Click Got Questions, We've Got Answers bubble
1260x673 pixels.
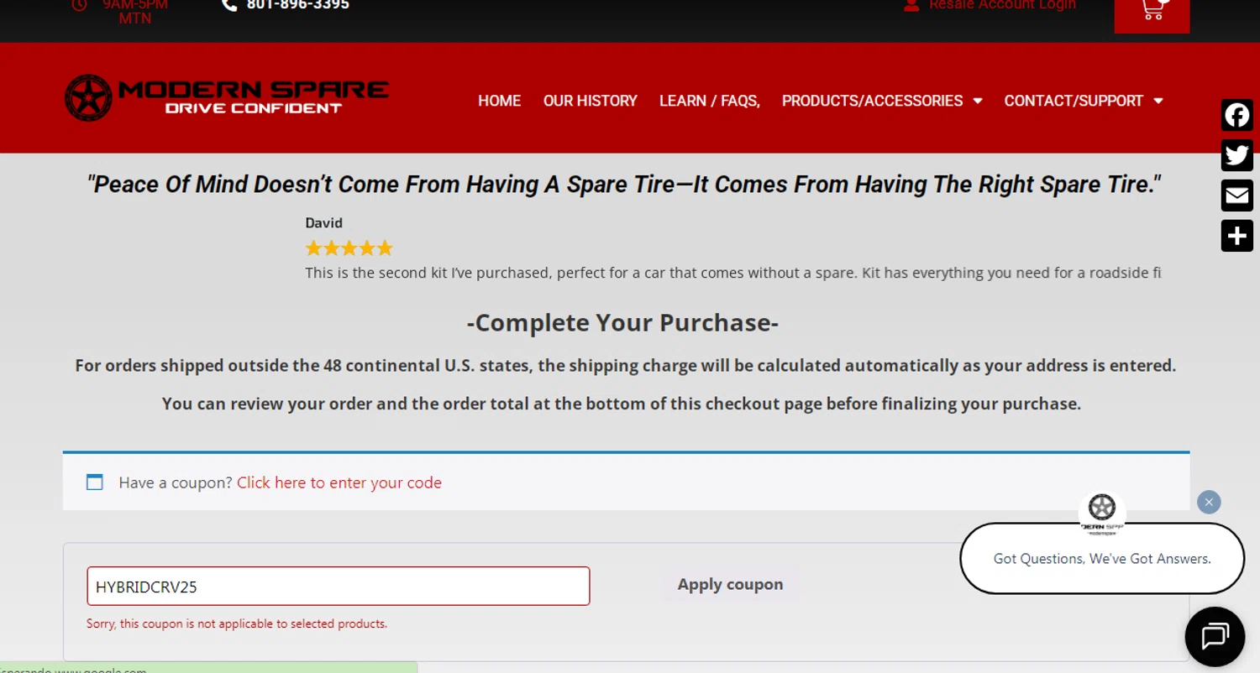[1102, 559]
